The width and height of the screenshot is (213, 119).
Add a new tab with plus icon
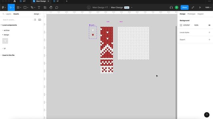click(x=67, y=1)
